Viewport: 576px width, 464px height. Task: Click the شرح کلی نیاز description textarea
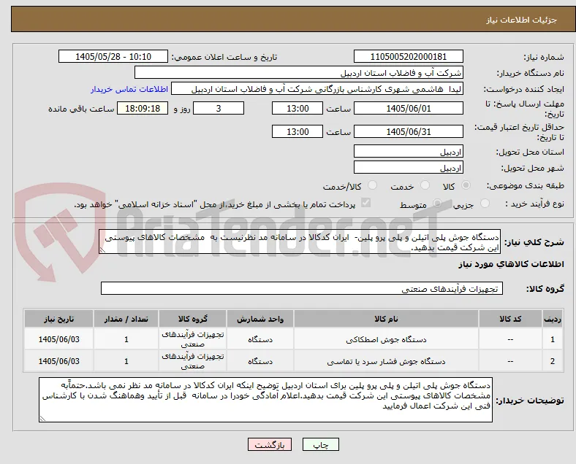[x=300, y=242]
